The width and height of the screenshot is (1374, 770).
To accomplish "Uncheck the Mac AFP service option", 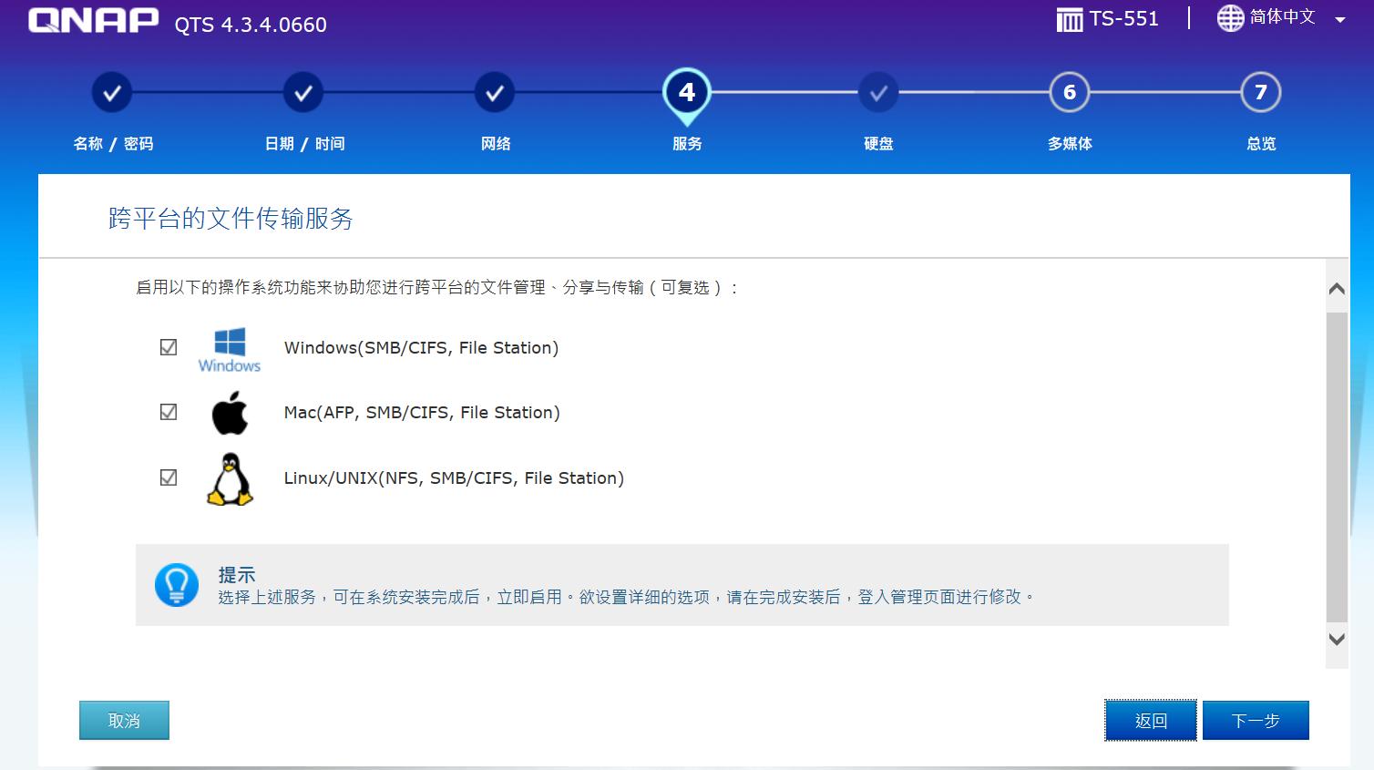I will click(x=168, y=411).
